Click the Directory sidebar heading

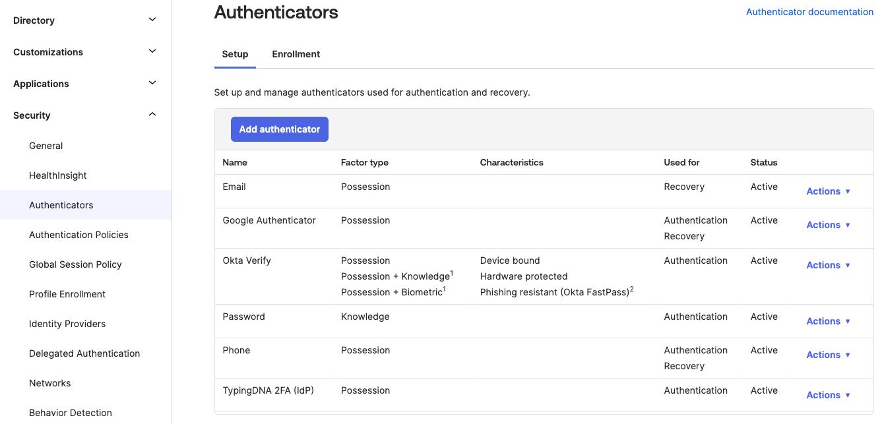(34, 20)
